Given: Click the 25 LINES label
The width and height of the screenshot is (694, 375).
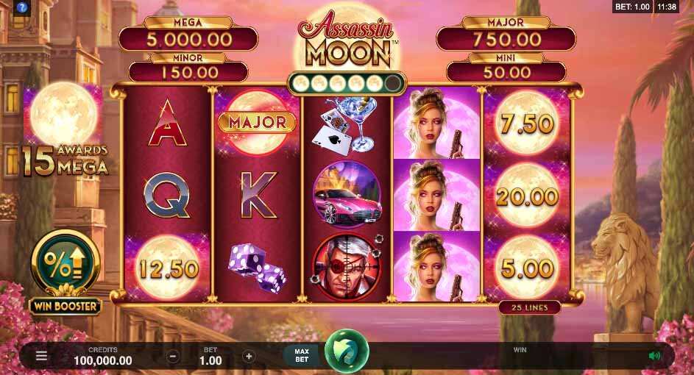Looking at the screenshot, I should tap(529, 307).
